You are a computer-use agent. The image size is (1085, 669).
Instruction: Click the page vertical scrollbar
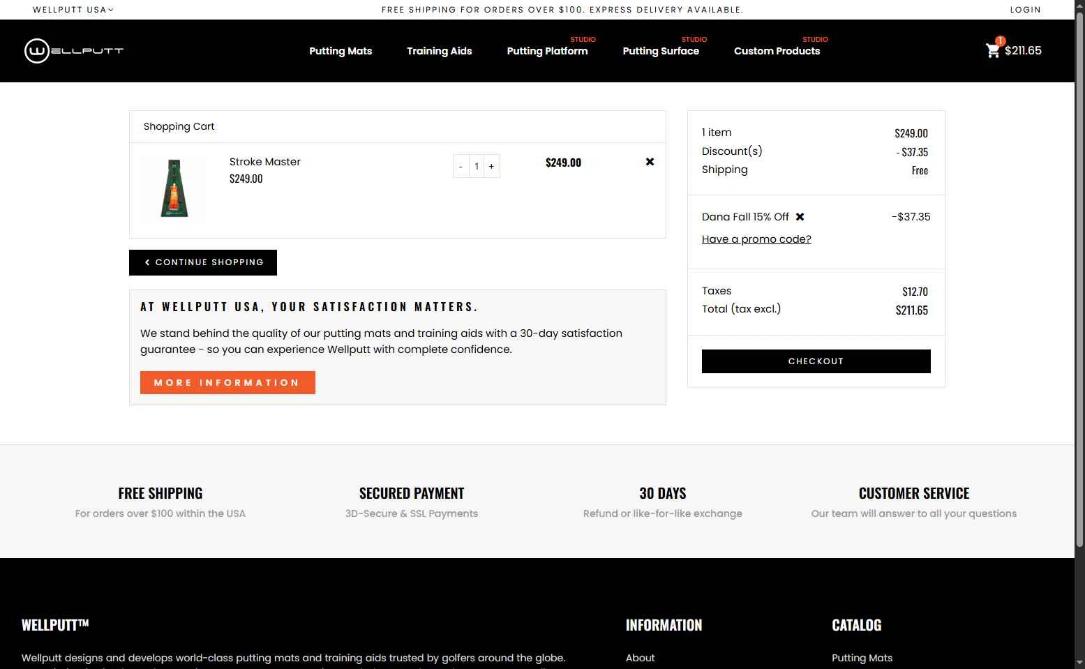(1079, 279)
